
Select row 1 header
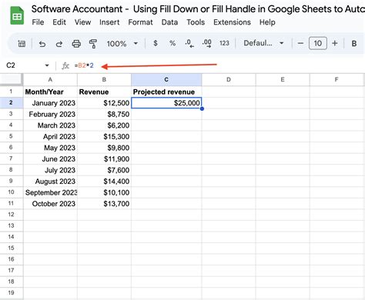coord(12,92)
